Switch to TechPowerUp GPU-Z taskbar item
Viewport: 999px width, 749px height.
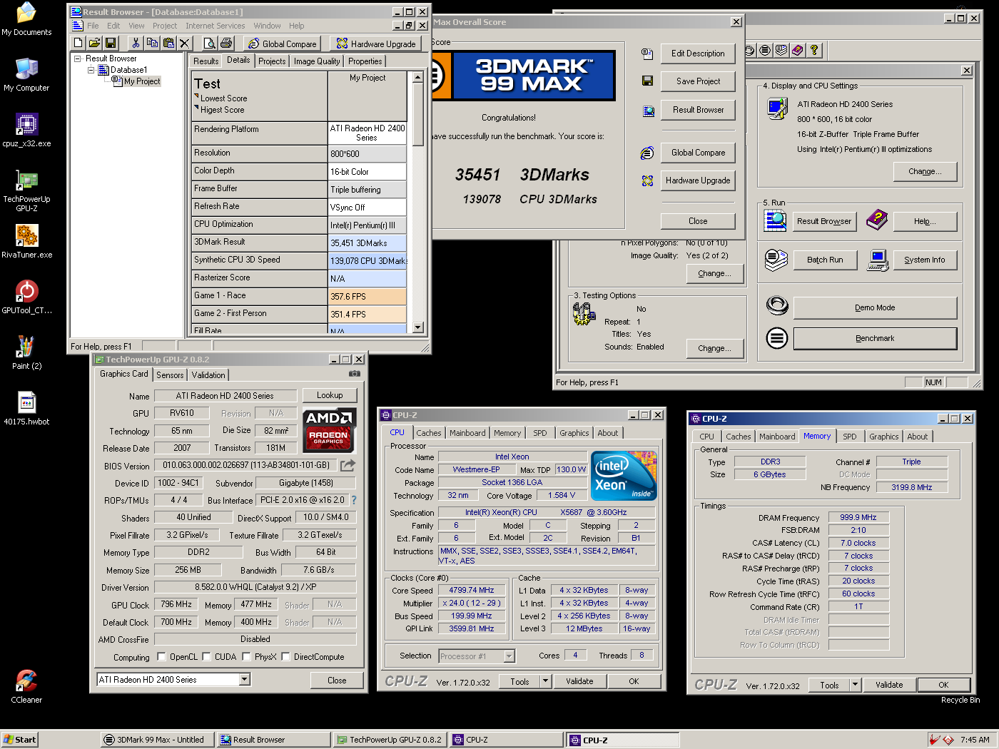click(390, 740)
